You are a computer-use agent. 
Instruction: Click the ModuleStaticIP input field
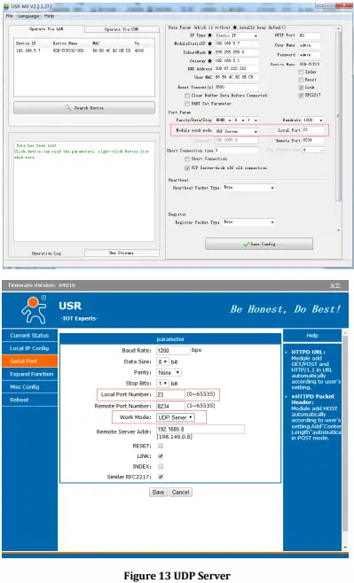236,44
